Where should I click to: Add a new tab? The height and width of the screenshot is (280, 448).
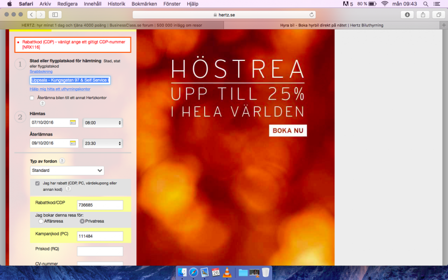coord(444,25)
